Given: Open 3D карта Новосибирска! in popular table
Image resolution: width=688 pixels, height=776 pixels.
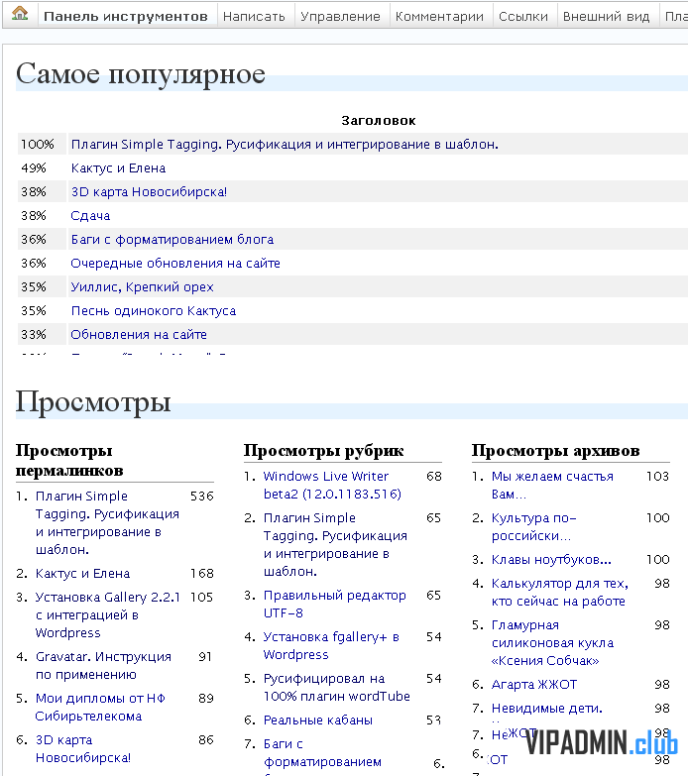Looking at the screenshot, I should 149,192.
